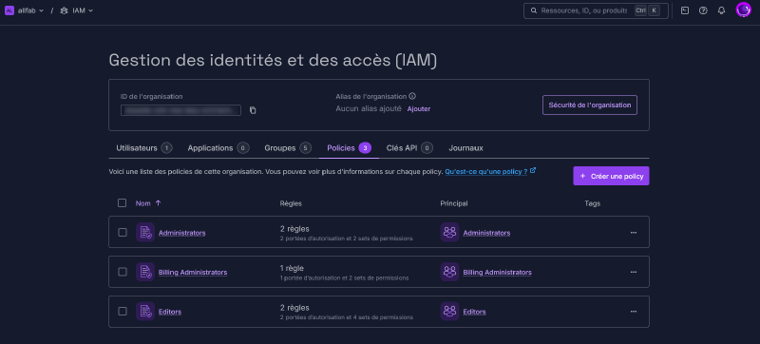Click the Ctrl K shortcut hint

point(647,10)
